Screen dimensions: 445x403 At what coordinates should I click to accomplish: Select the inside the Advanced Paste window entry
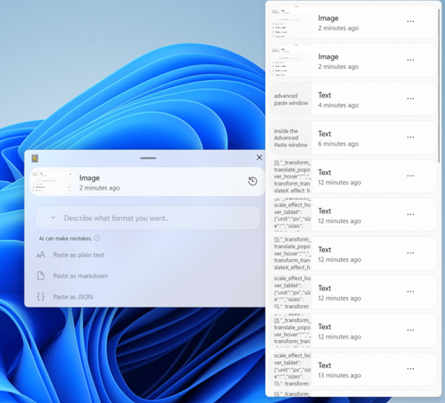(353, 138)
